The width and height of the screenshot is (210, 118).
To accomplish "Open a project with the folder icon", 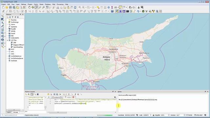I will point(7,8).
